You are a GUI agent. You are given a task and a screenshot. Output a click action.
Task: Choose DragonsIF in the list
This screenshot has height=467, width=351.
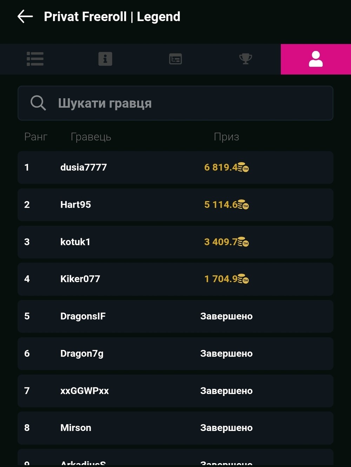[x=175, y=316]
